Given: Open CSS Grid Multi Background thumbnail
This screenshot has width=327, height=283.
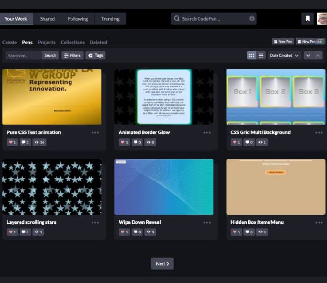Looking at the screenshot, I should [276, 97].
